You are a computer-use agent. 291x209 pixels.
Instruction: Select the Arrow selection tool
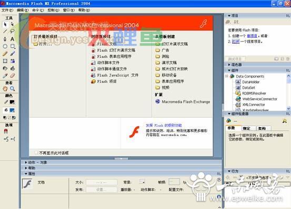[5, 24]
